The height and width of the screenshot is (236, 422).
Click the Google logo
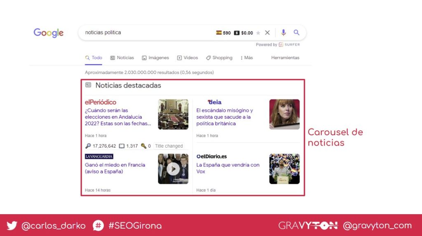click(x=49, y=33)
